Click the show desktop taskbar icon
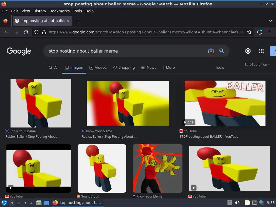 46,203
